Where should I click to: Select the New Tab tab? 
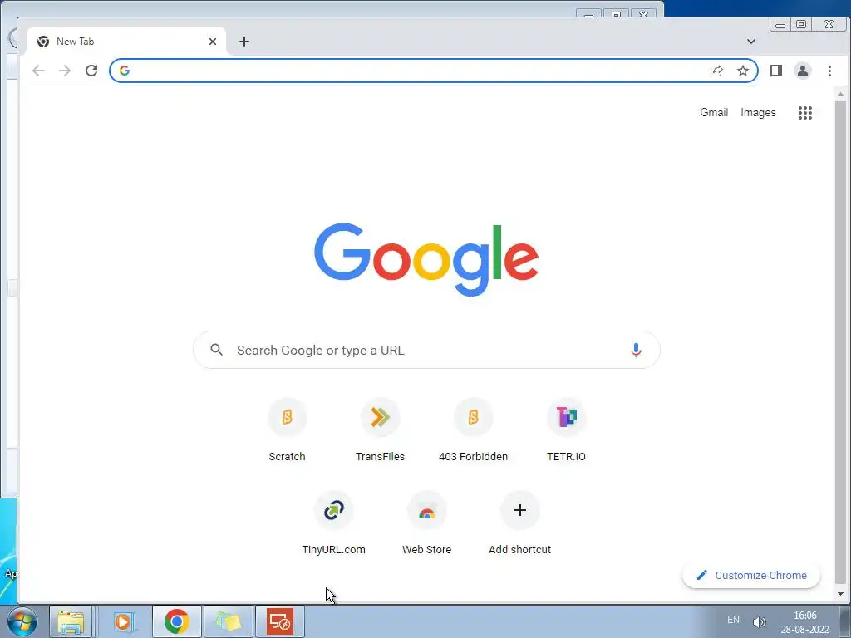click(x=125, y=42)
